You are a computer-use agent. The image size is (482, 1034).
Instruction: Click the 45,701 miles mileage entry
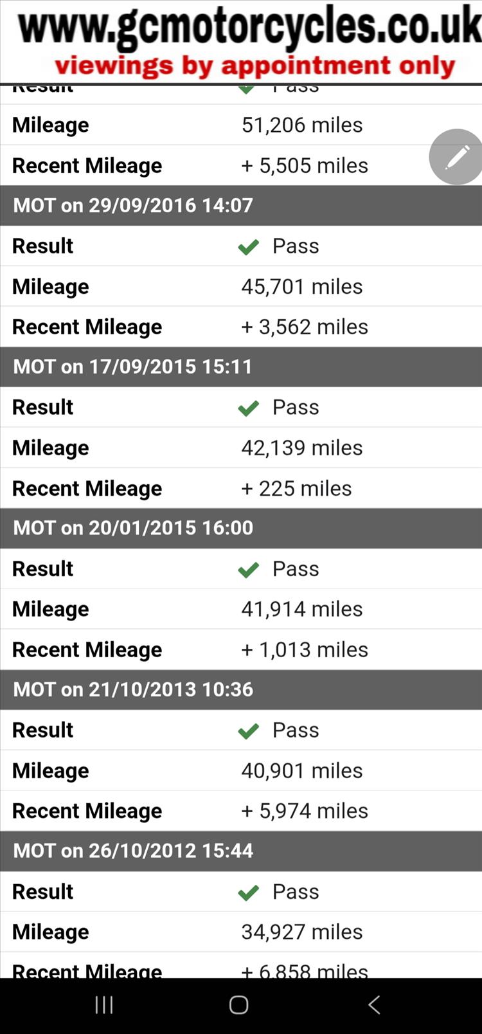click(x=302, y=286)
